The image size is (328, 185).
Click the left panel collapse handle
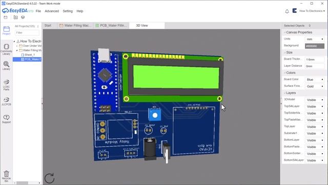(42, 104)
